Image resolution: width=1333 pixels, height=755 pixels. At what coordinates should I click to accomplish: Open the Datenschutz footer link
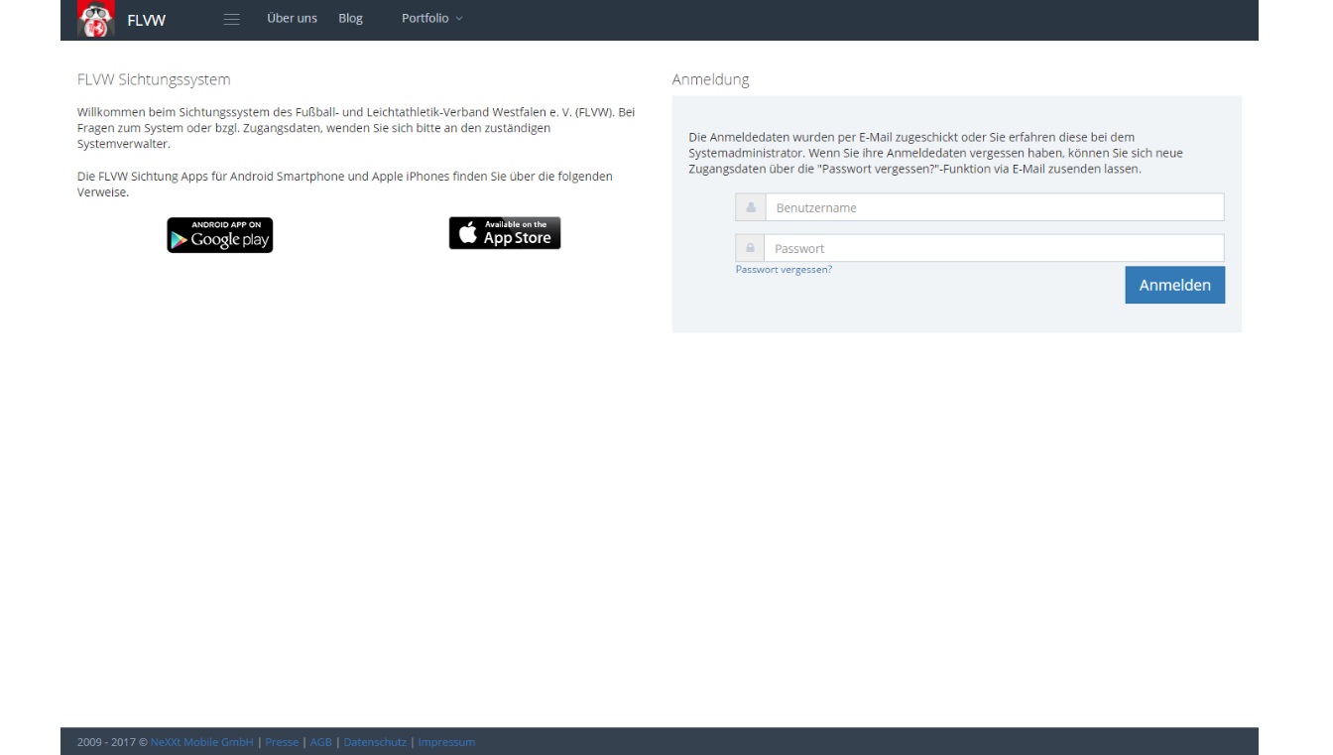point(375,742)
